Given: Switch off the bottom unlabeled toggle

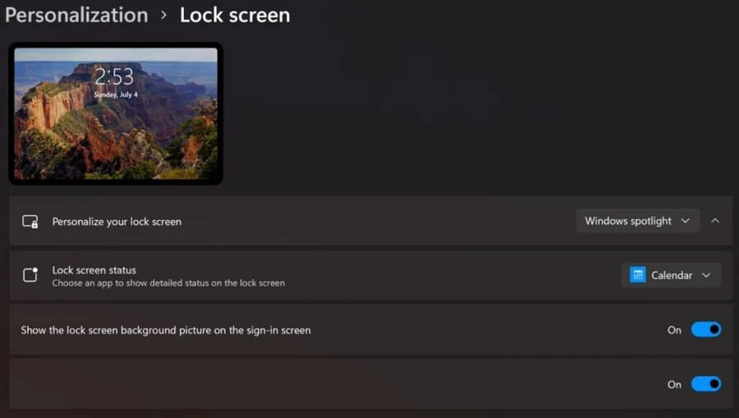Looking at the screenshot, I should (706, 384).
